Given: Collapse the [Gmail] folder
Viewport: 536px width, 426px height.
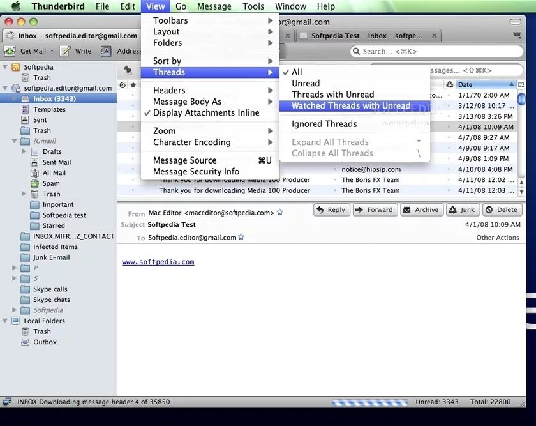Looking at the screenshot, I should pos(14,141).
